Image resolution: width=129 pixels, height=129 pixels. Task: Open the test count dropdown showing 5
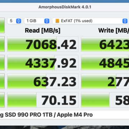pyautogui.click(x=14, y=21)
